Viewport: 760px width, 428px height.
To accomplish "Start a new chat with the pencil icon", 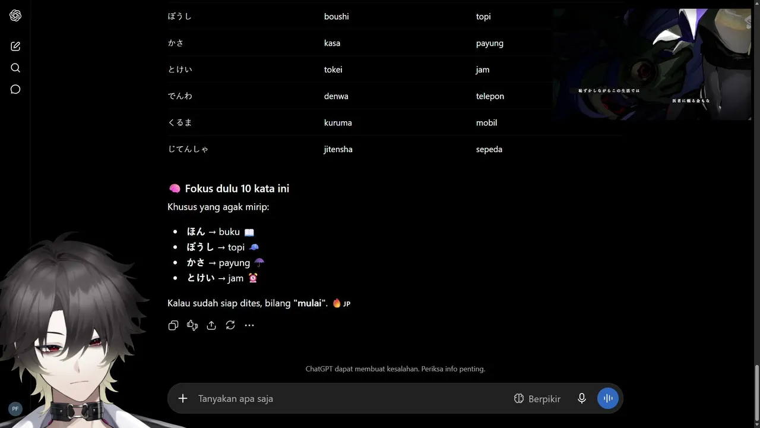I will click(15, 46).
